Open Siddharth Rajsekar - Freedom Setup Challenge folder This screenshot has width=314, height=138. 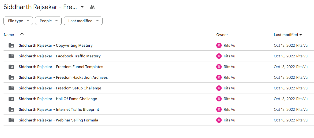point(60,88)
